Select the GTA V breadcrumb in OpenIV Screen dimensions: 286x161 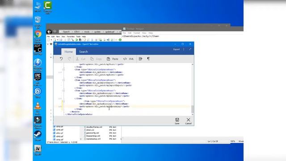tap(77, 32)
